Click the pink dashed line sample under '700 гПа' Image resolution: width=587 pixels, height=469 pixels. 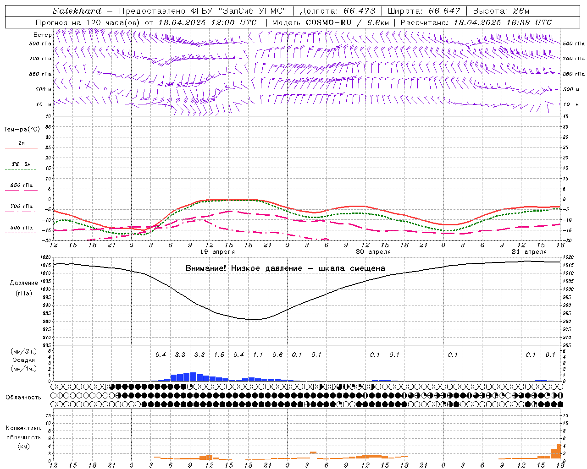20,212
